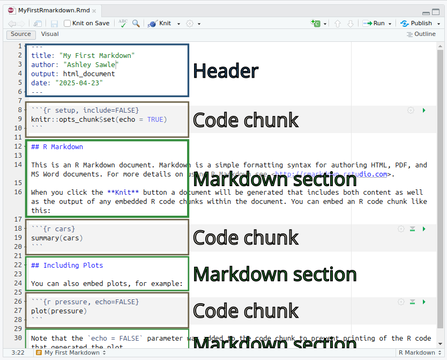
Task: Minimize the source editor pane
Action: pyautogui.click(x=426, y=13)
